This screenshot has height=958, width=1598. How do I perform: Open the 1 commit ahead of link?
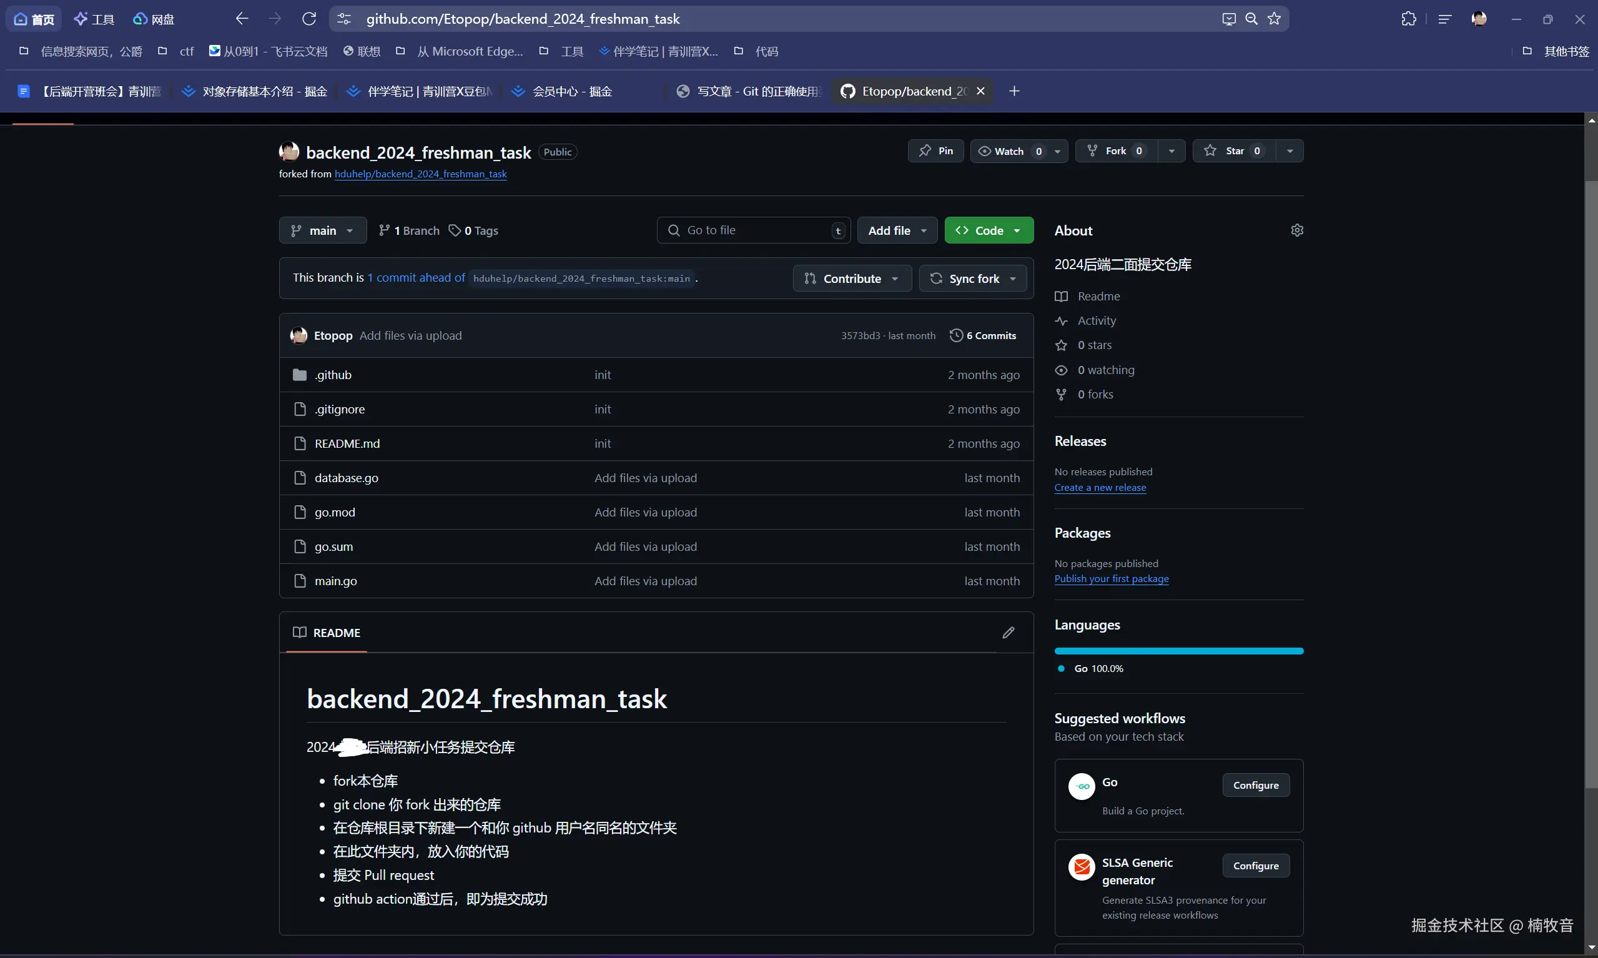pyautogui.click(x=417, y=277)
